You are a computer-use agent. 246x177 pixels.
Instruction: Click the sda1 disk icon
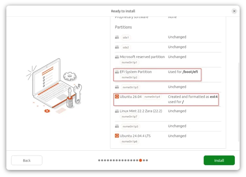(117, 37)
